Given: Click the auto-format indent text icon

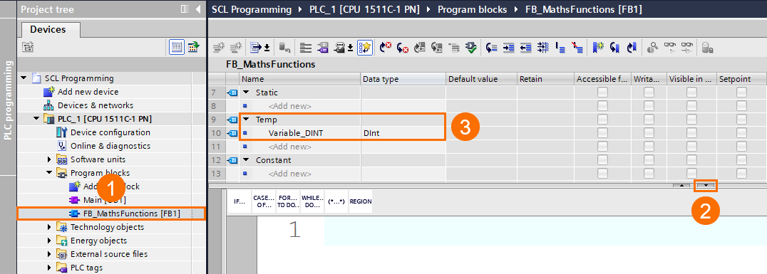Looking at the screenshot, I should [x=542, y=48].
